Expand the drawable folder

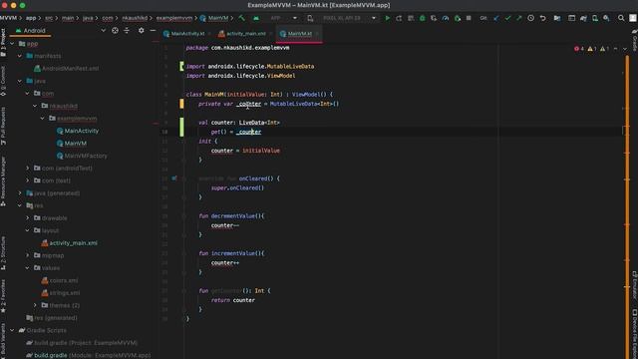pyautogui.click(x=27, y=218)
